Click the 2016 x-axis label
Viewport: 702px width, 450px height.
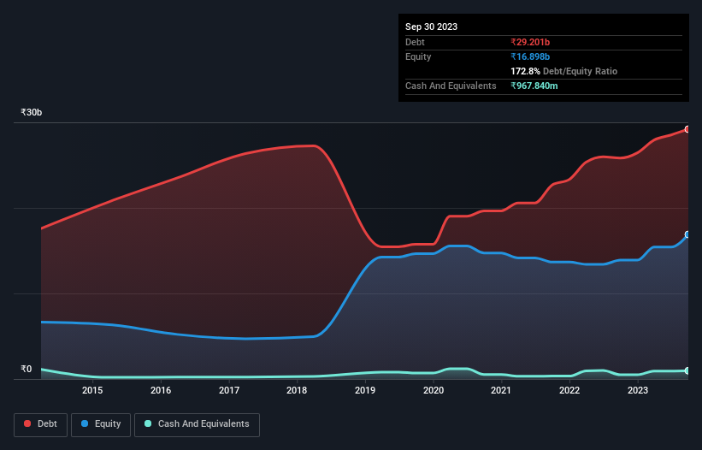pyautogui.click(x=161, y=390)
